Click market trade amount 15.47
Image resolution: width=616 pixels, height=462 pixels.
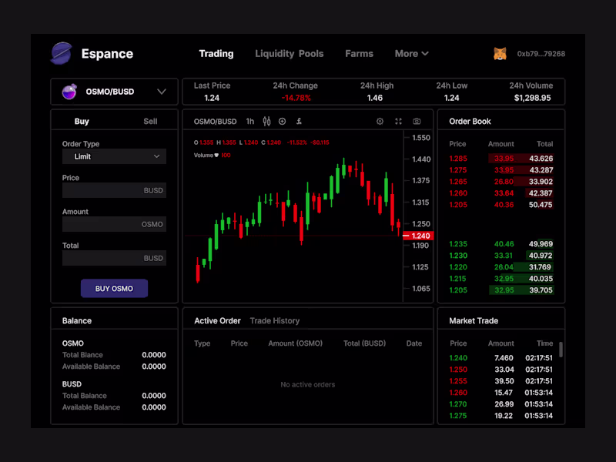[504, 393]
